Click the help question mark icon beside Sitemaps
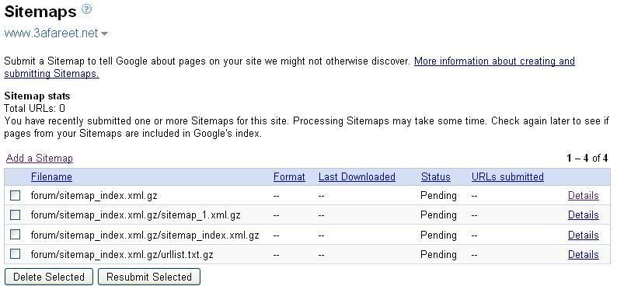 click(x=86, y=9)
